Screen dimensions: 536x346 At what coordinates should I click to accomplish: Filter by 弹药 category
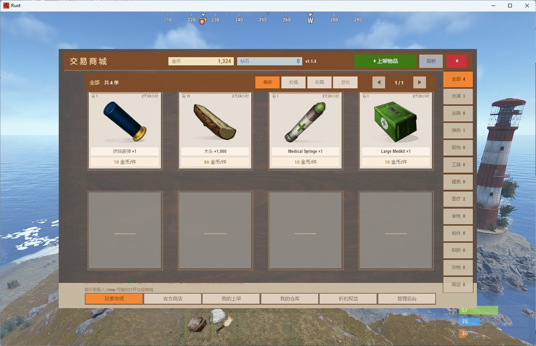458,131
